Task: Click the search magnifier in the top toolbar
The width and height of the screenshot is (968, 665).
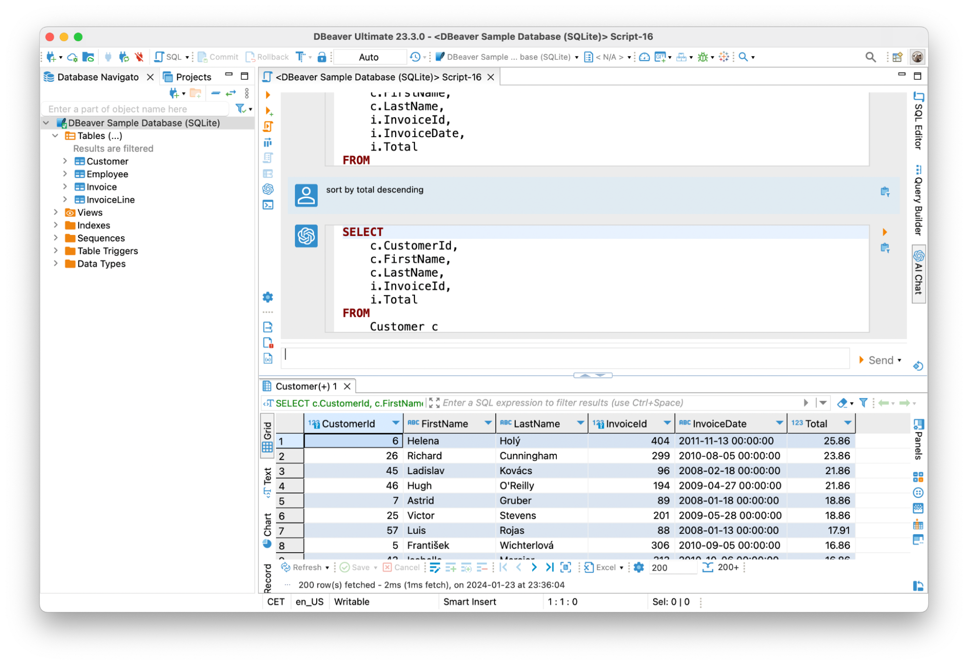Action: point(870,57)
